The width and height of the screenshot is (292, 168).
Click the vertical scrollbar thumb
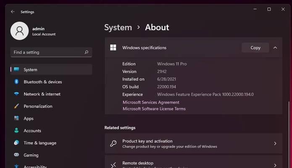pyautogui.click(x=289, y=134)
